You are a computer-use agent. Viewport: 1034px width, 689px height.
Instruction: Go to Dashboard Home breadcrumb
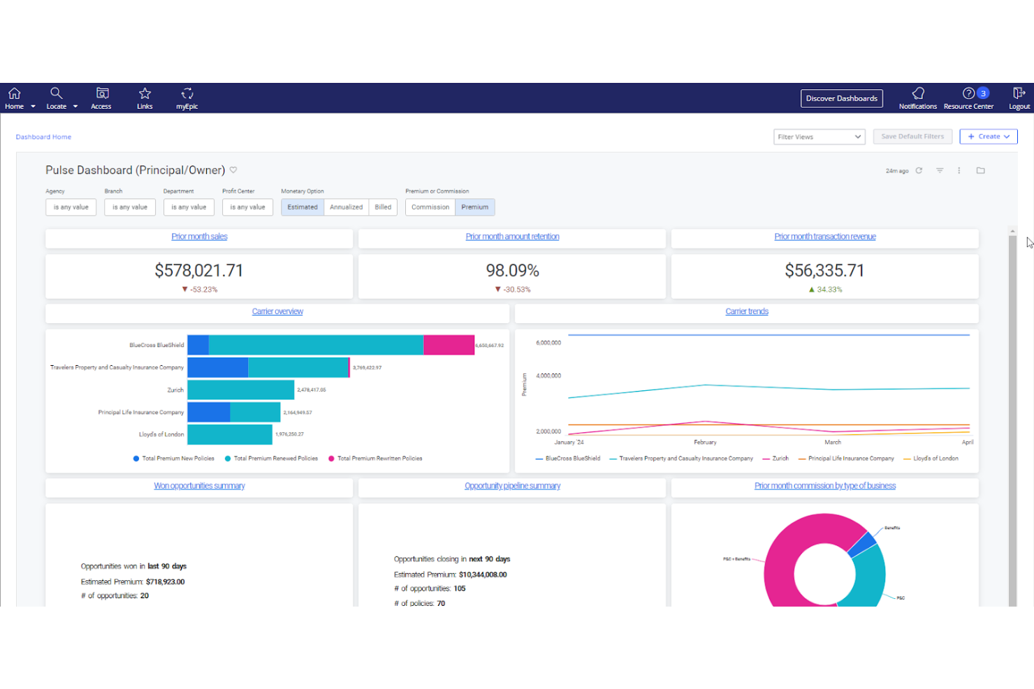click(x=43, y=137)
